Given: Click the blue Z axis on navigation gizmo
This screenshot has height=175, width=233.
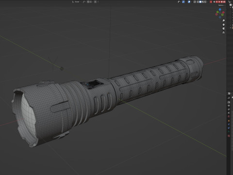Looking at the screenshot, I should 220,9.
